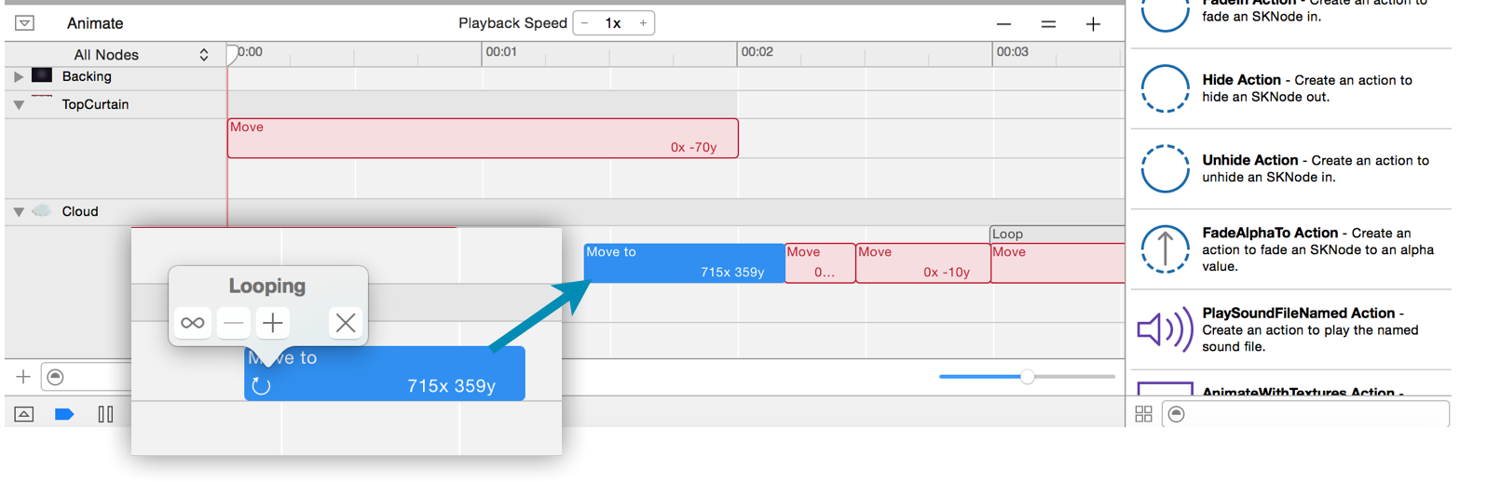
Task: Click the loop arrow icon on Move to
Action: click(x=261, y=386)
